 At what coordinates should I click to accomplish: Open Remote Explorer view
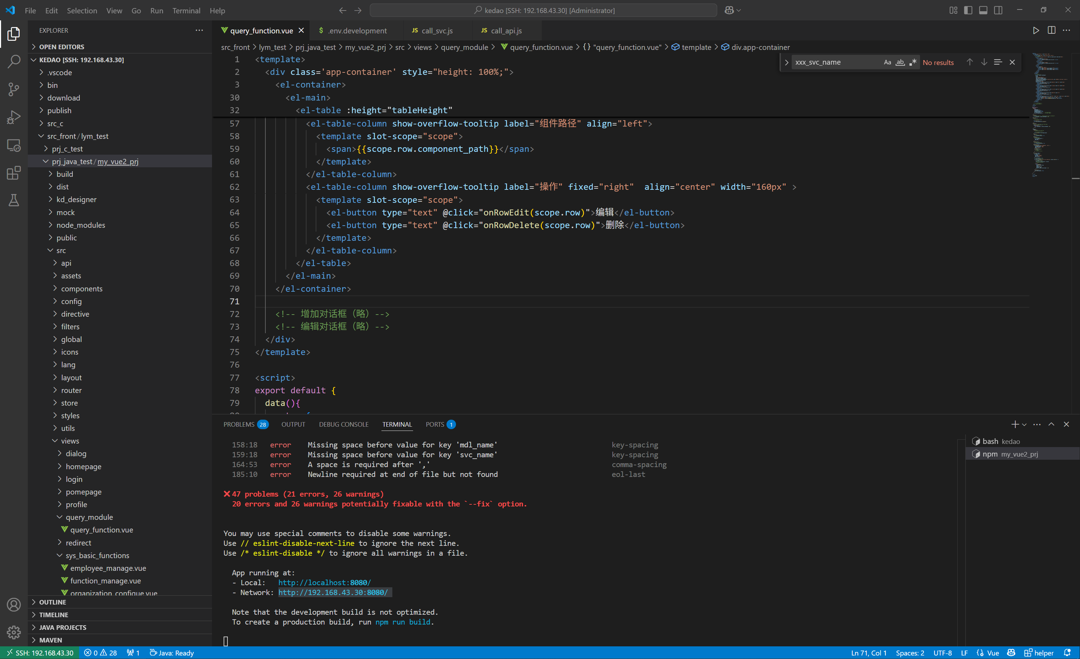(14, 145)
